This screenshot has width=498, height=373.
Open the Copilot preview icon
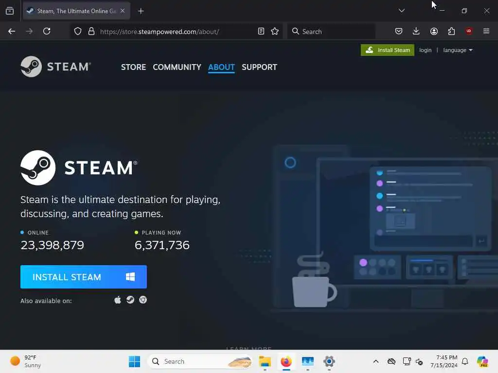(482, 361)
